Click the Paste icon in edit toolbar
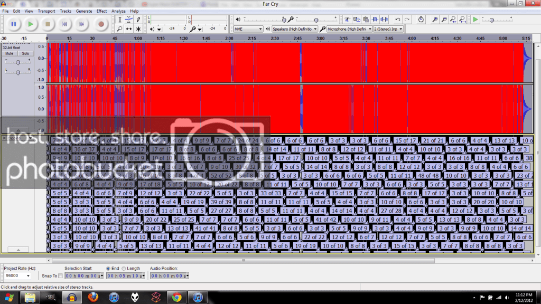Screen dimensions: 541x304 coord(366,20)
